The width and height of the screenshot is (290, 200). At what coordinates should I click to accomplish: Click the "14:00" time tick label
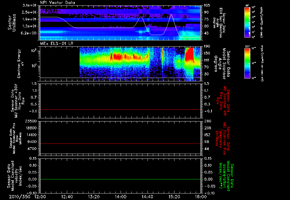(x=121, y=197)
